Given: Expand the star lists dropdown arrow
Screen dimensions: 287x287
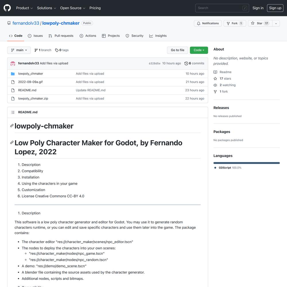Looking at the screenshot, I should tap(276, 23).
